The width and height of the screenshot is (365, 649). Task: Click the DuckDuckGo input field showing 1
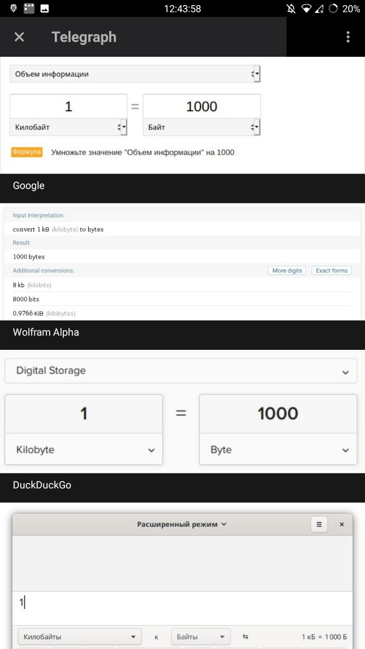click(84, 414)
